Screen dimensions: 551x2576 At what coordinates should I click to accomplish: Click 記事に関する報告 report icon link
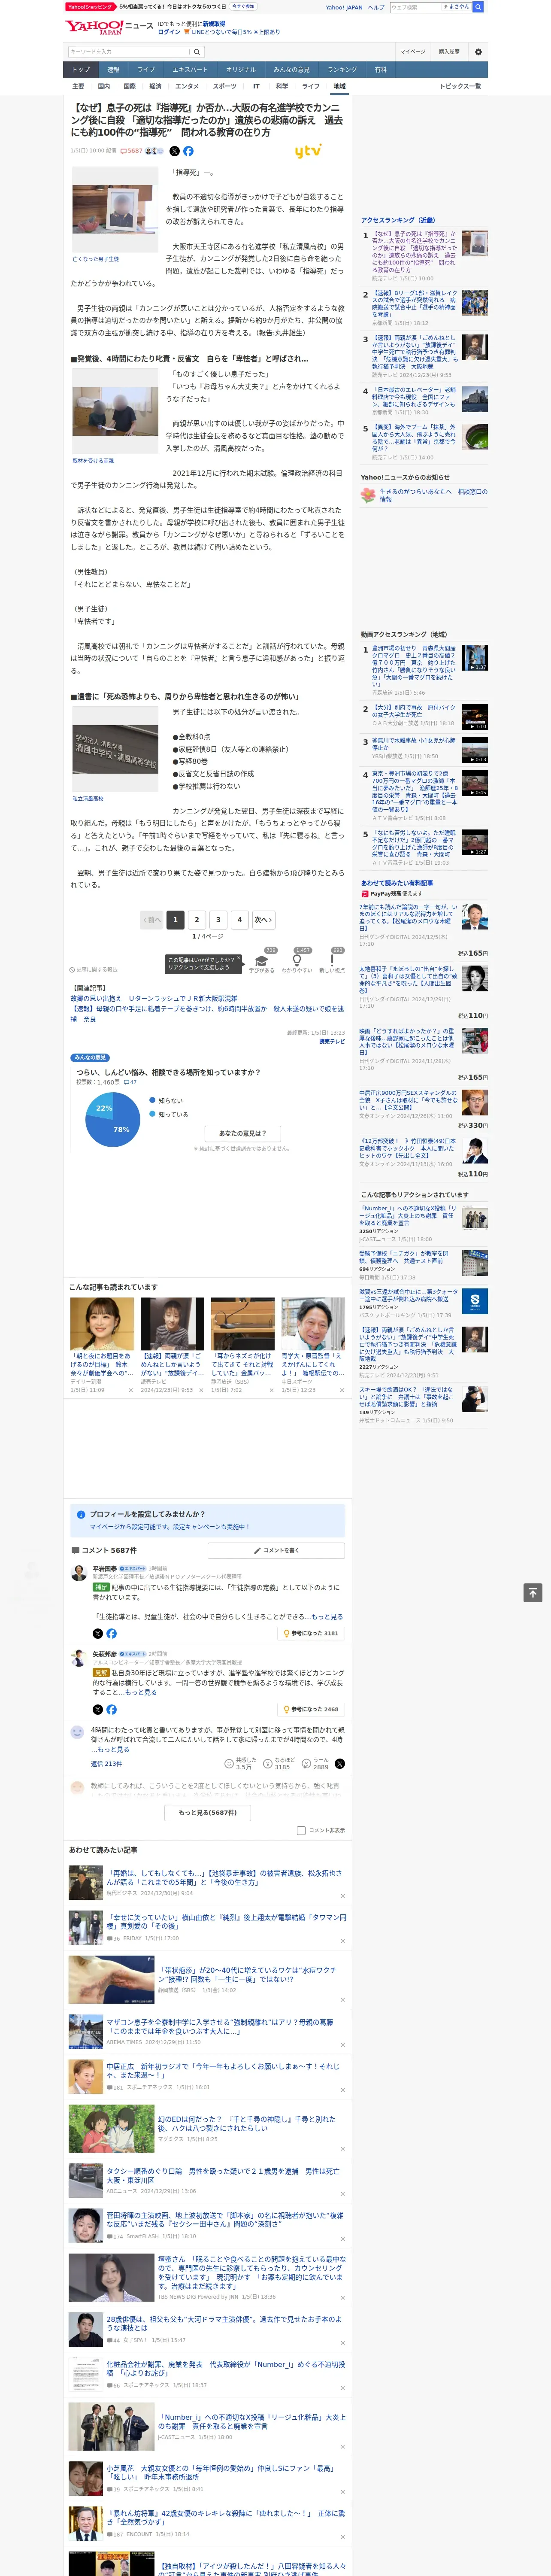(x=94, y=969)
